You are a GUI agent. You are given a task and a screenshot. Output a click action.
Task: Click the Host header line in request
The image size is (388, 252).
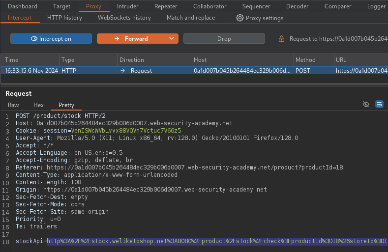coord(124,123)
